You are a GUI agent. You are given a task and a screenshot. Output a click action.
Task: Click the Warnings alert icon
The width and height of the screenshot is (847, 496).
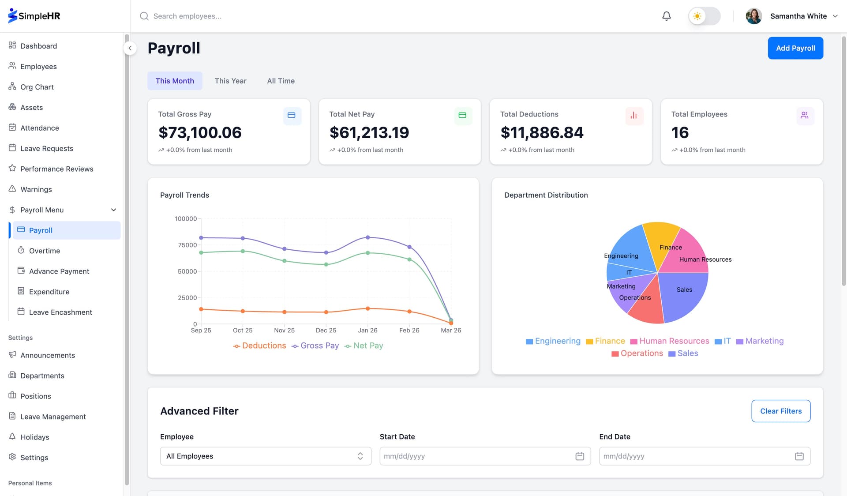(x=12, y=189)
